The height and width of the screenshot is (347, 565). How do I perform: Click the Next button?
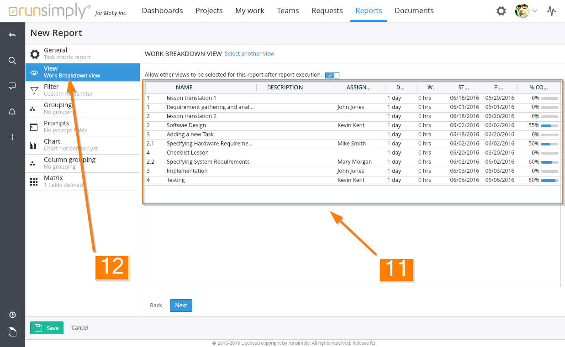click(181, 306)
